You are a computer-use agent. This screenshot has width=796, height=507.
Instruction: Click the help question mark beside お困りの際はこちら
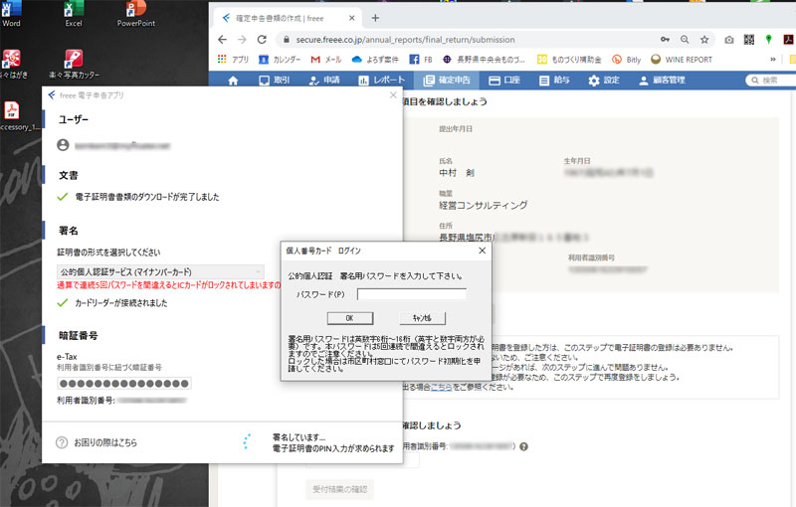[x=62, y=442]
